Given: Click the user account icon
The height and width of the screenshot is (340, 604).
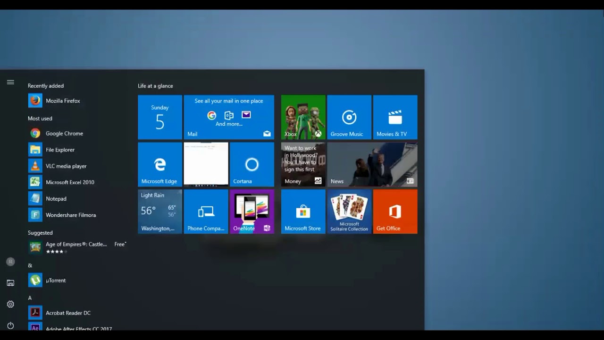Looking at the screenshot, I should click(10, 262).
